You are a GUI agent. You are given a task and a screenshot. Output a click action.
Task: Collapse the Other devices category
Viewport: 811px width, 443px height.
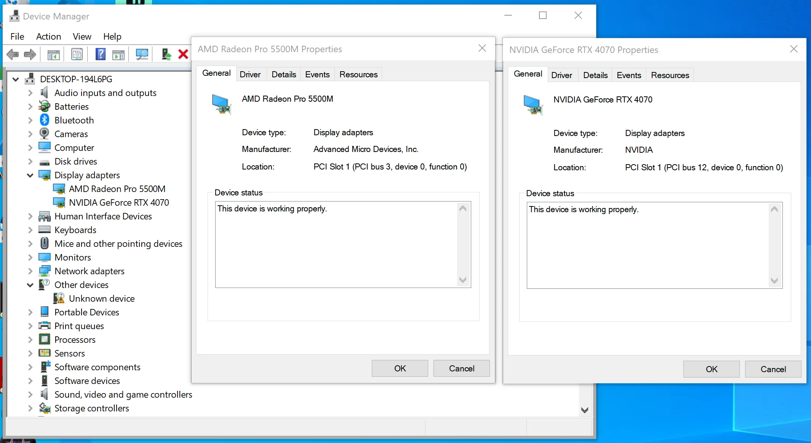point(30,285)
